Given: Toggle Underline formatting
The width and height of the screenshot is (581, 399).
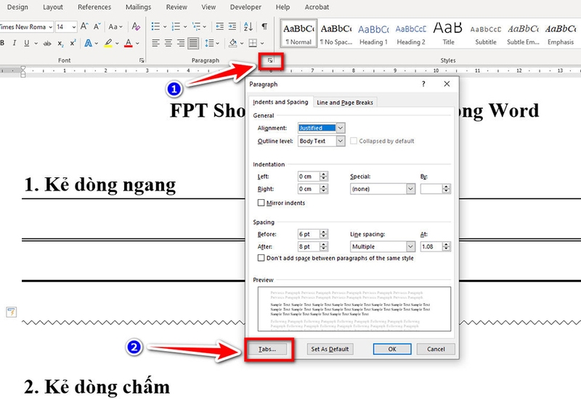Looking at the screenshot, I should click(x=27, y=43).
